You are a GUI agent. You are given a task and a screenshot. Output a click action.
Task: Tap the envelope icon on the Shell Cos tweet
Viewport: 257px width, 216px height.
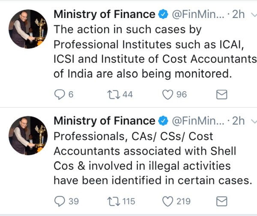pos(221,201)
